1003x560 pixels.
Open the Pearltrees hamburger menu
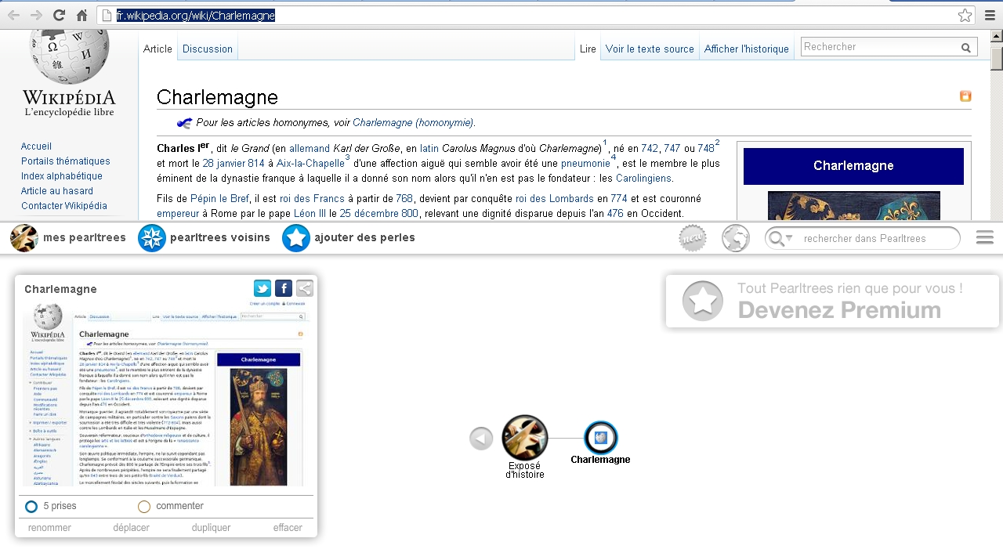(x=985, y=238)
